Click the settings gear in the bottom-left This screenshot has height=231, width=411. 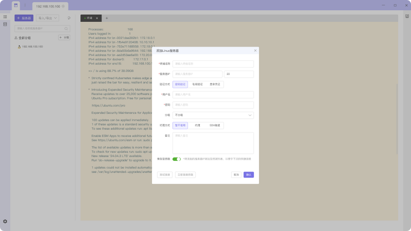(5, 221)
